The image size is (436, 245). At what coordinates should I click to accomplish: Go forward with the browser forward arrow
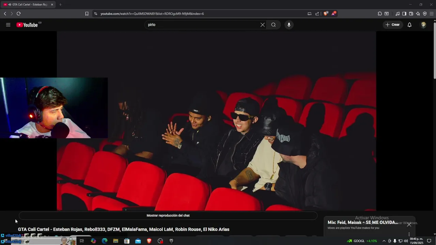[11, 14]
